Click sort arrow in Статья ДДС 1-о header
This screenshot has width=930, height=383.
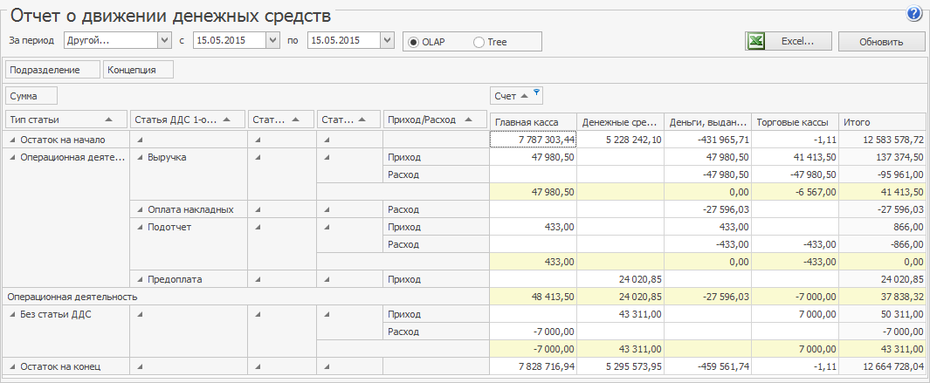[x=228, y=120]
